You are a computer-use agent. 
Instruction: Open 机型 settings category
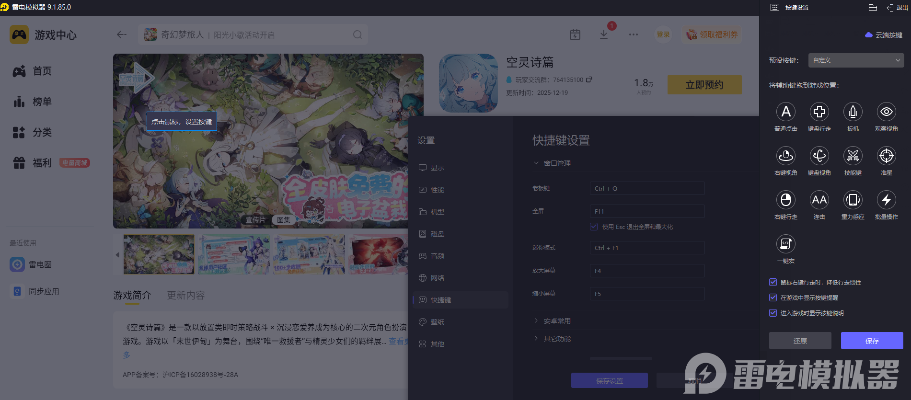point(461,212)
